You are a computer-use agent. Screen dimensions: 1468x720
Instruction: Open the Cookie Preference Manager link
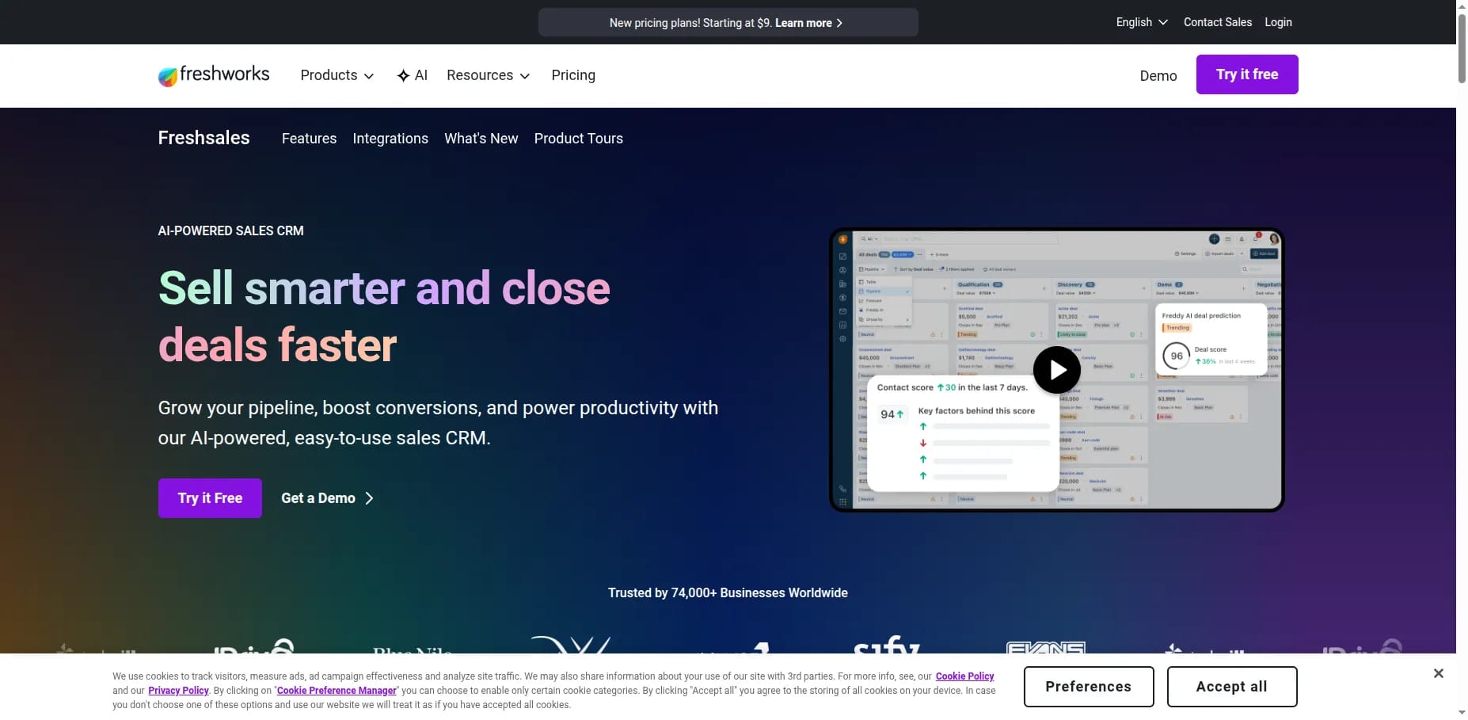[x=337, y=691]
